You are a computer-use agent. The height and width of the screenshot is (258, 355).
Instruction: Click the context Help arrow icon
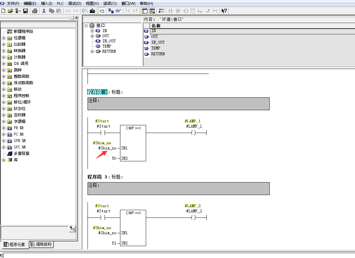(x=224, y=11)
